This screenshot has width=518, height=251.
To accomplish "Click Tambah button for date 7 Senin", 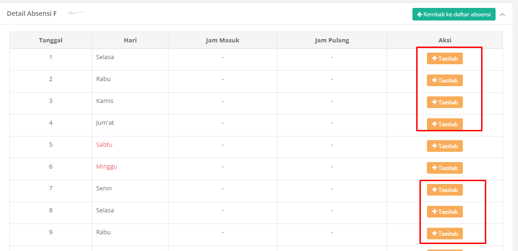I will tap(445, 190).
